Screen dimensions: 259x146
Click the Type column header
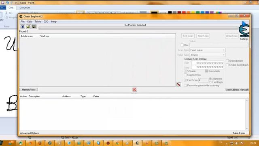(x=83, y=97)
